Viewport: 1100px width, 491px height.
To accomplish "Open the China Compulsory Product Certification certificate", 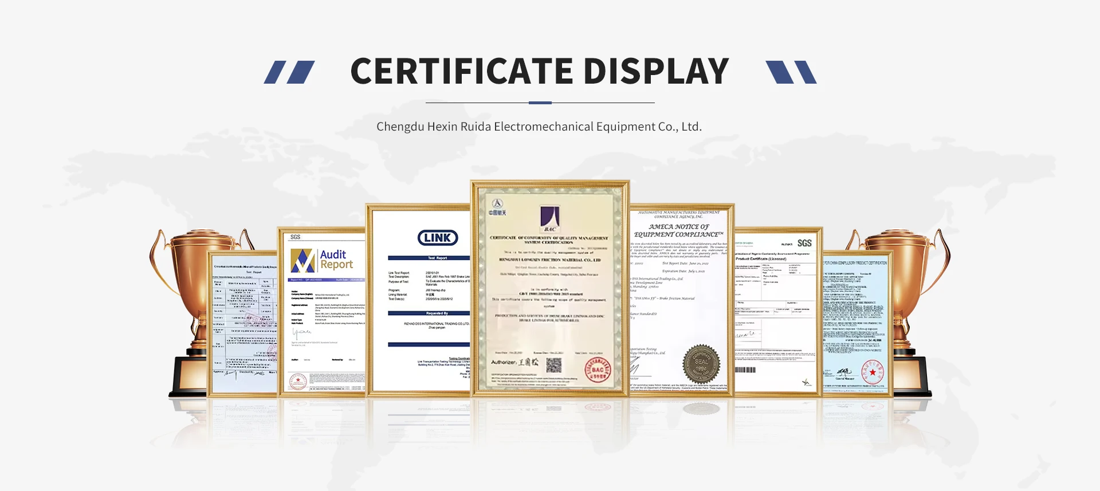I will [858, 324].
